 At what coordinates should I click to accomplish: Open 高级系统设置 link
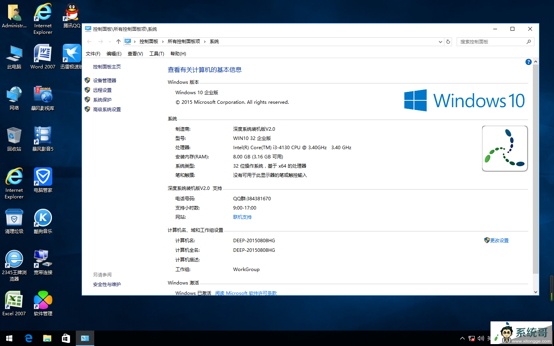tap(107, 110)
